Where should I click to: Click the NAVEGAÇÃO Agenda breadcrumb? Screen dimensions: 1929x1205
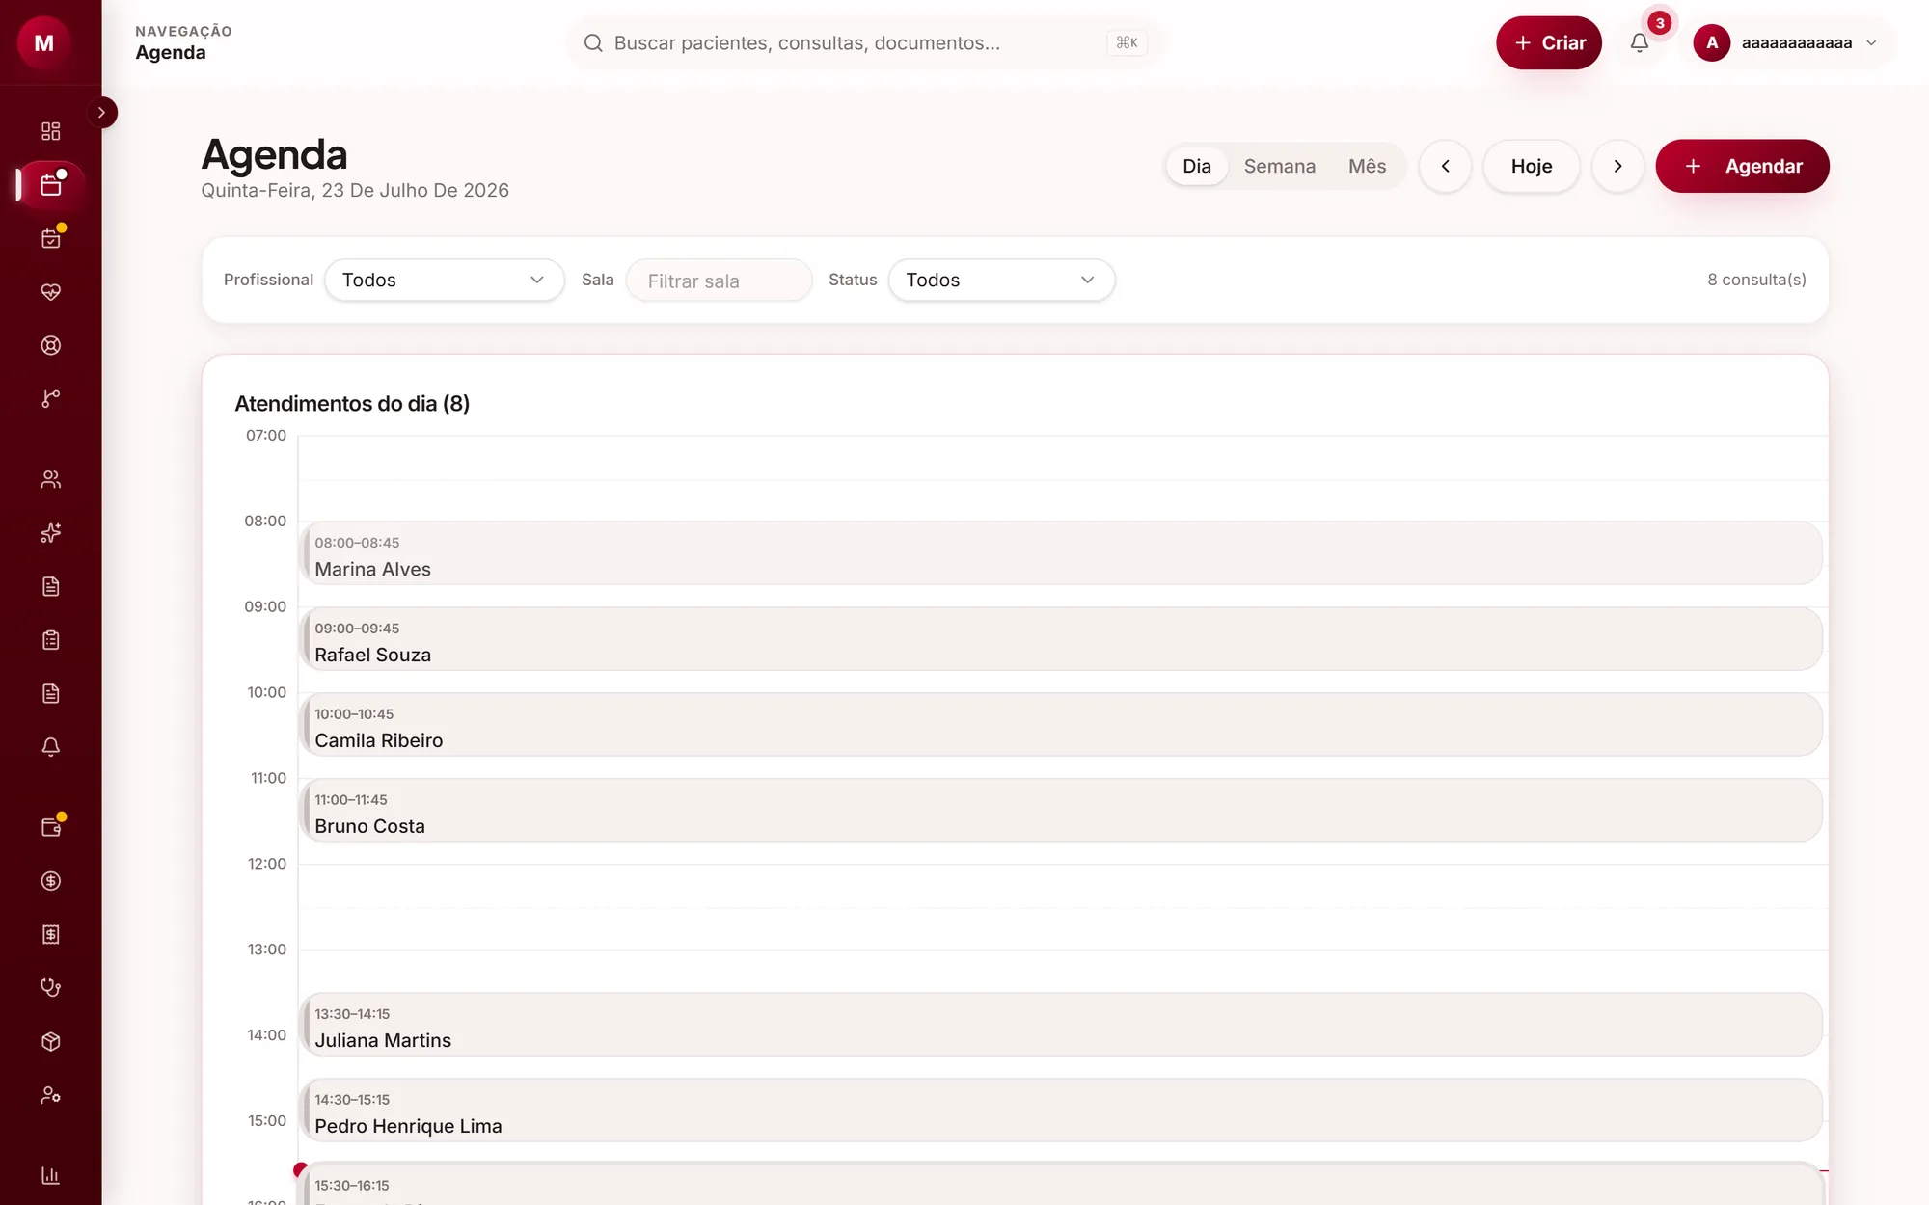[x=183, y=42]
